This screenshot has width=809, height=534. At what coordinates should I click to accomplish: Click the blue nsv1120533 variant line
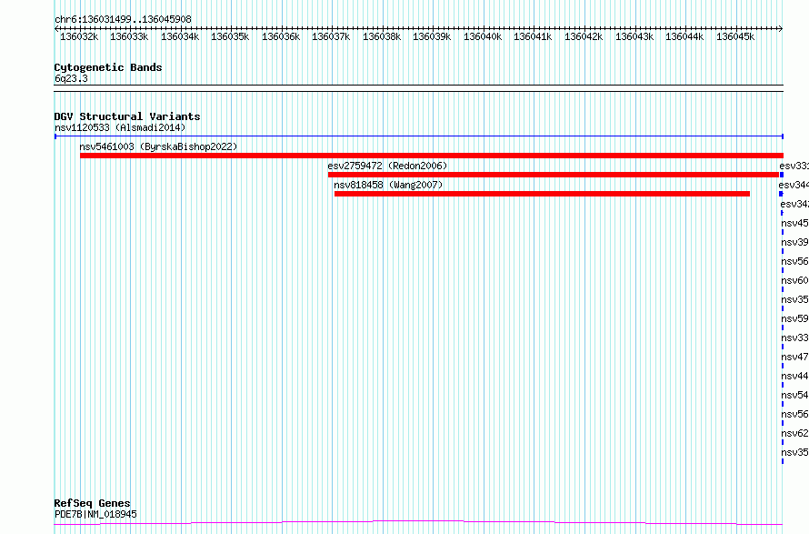coord(419,136)
